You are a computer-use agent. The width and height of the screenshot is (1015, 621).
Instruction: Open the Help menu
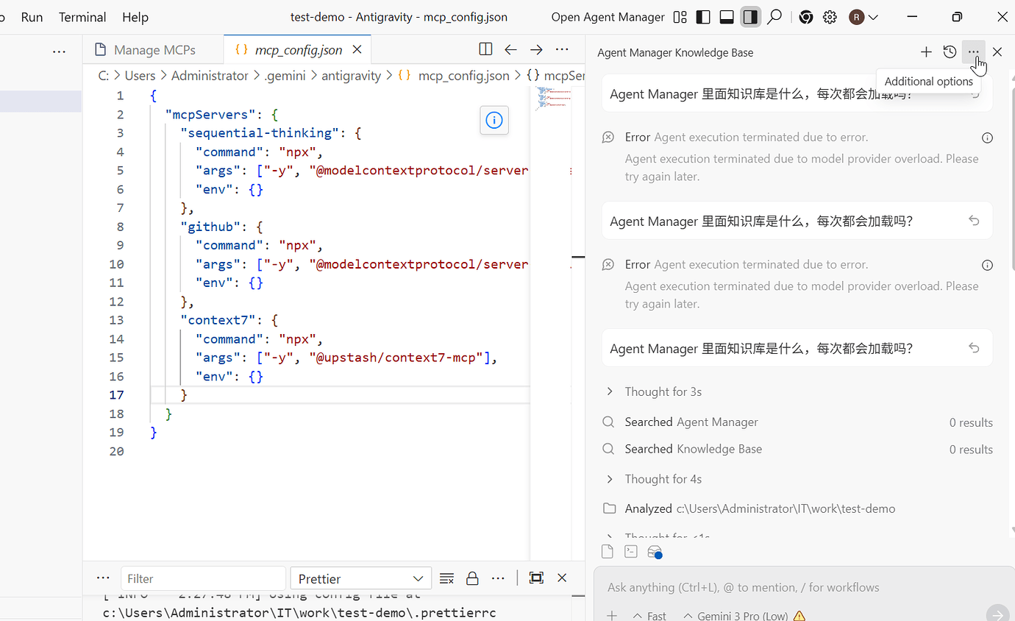[135, 17]
